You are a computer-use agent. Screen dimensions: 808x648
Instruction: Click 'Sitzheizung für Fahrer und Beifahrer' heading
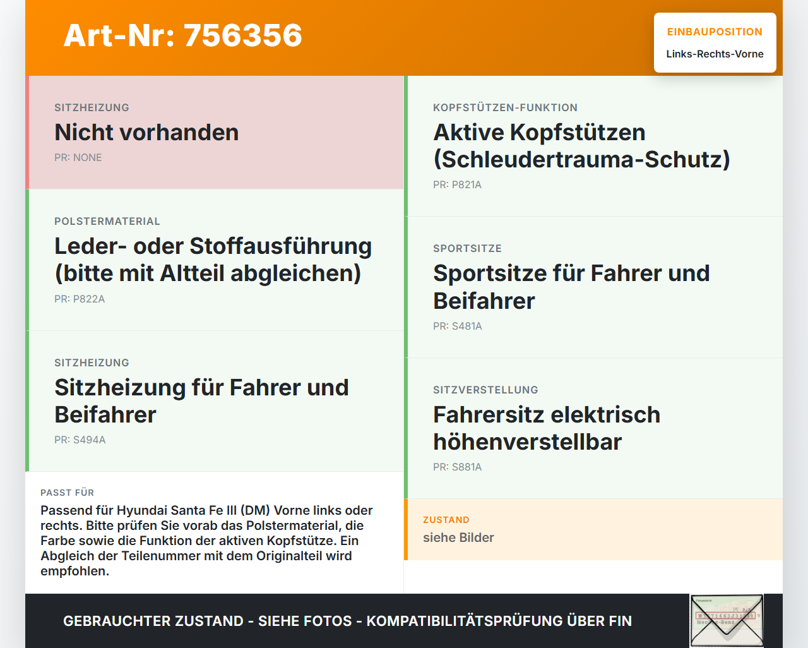pyautogui.click(x=201, y=401)
